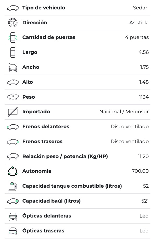164x245 pixels.
Task: Click the Relación peso / potencia label
Action: point(65,157)
